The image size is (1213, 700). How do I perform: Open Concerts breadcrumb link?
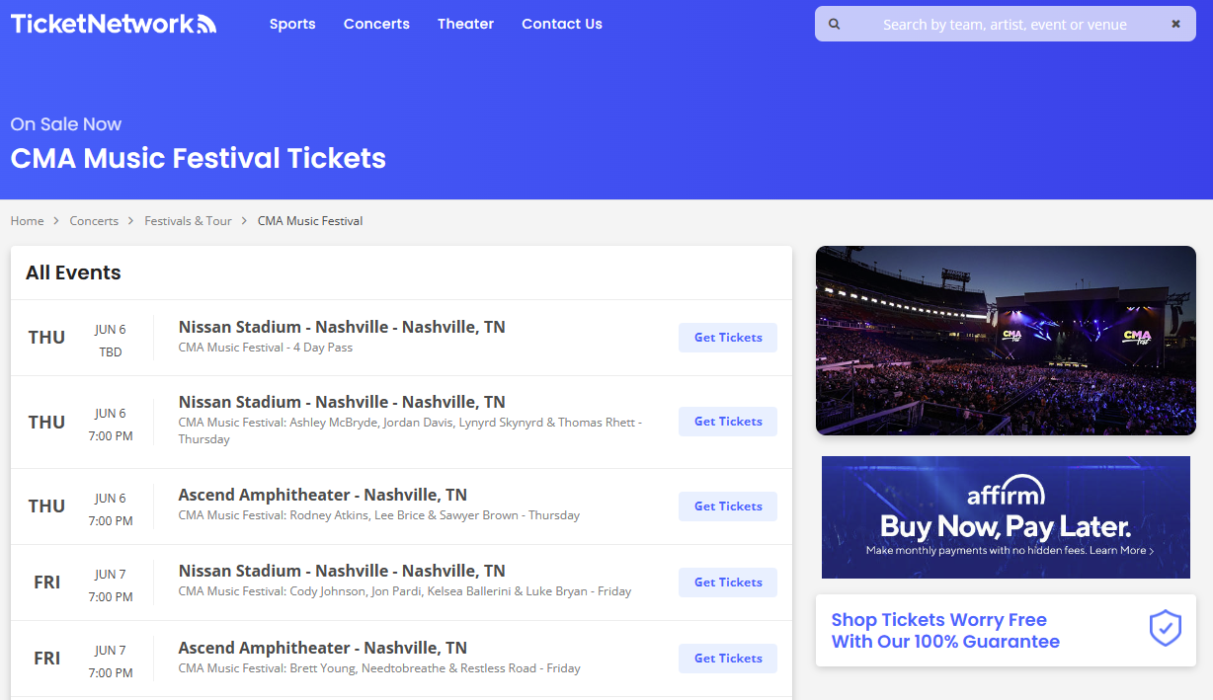pyautogui.click(x=94, y=221)
